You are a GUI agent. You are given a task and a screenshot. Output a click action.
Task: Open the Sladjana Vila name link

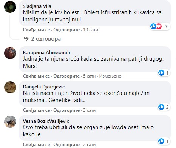click(37, 6)
